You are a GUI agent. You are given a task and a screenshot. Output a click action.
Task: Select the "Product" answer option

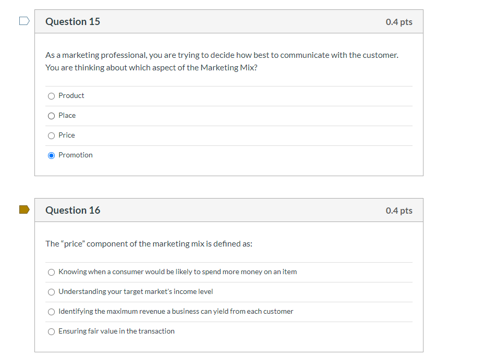click(51, 96)
